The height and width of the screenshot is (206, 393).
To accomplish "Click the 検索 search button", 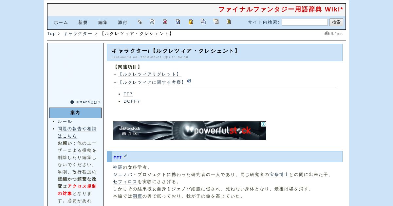I will pos(336,22).
